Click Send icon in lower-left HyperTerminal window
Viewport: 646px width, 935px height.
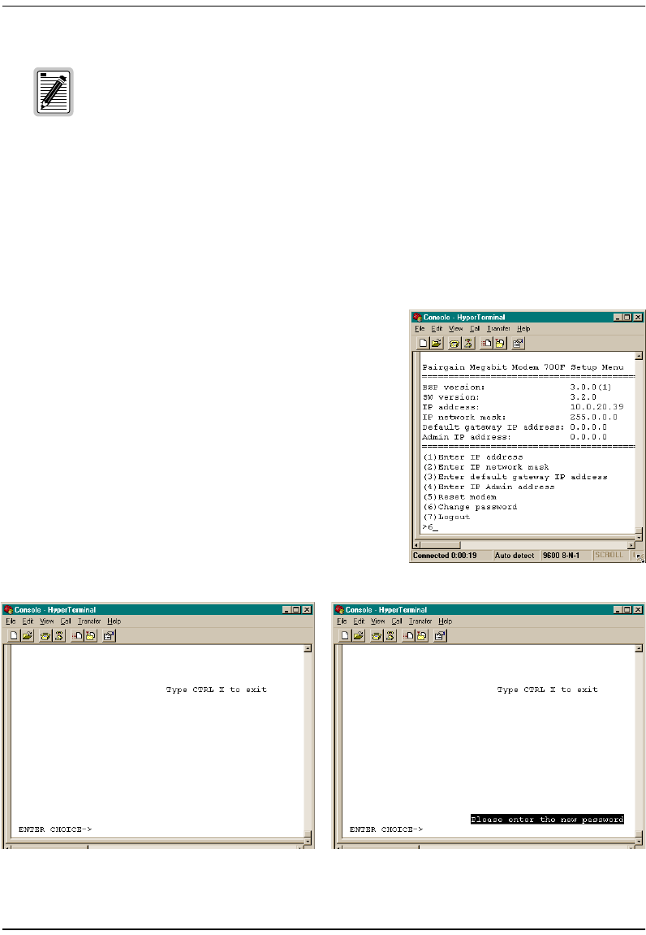[77, 636]
